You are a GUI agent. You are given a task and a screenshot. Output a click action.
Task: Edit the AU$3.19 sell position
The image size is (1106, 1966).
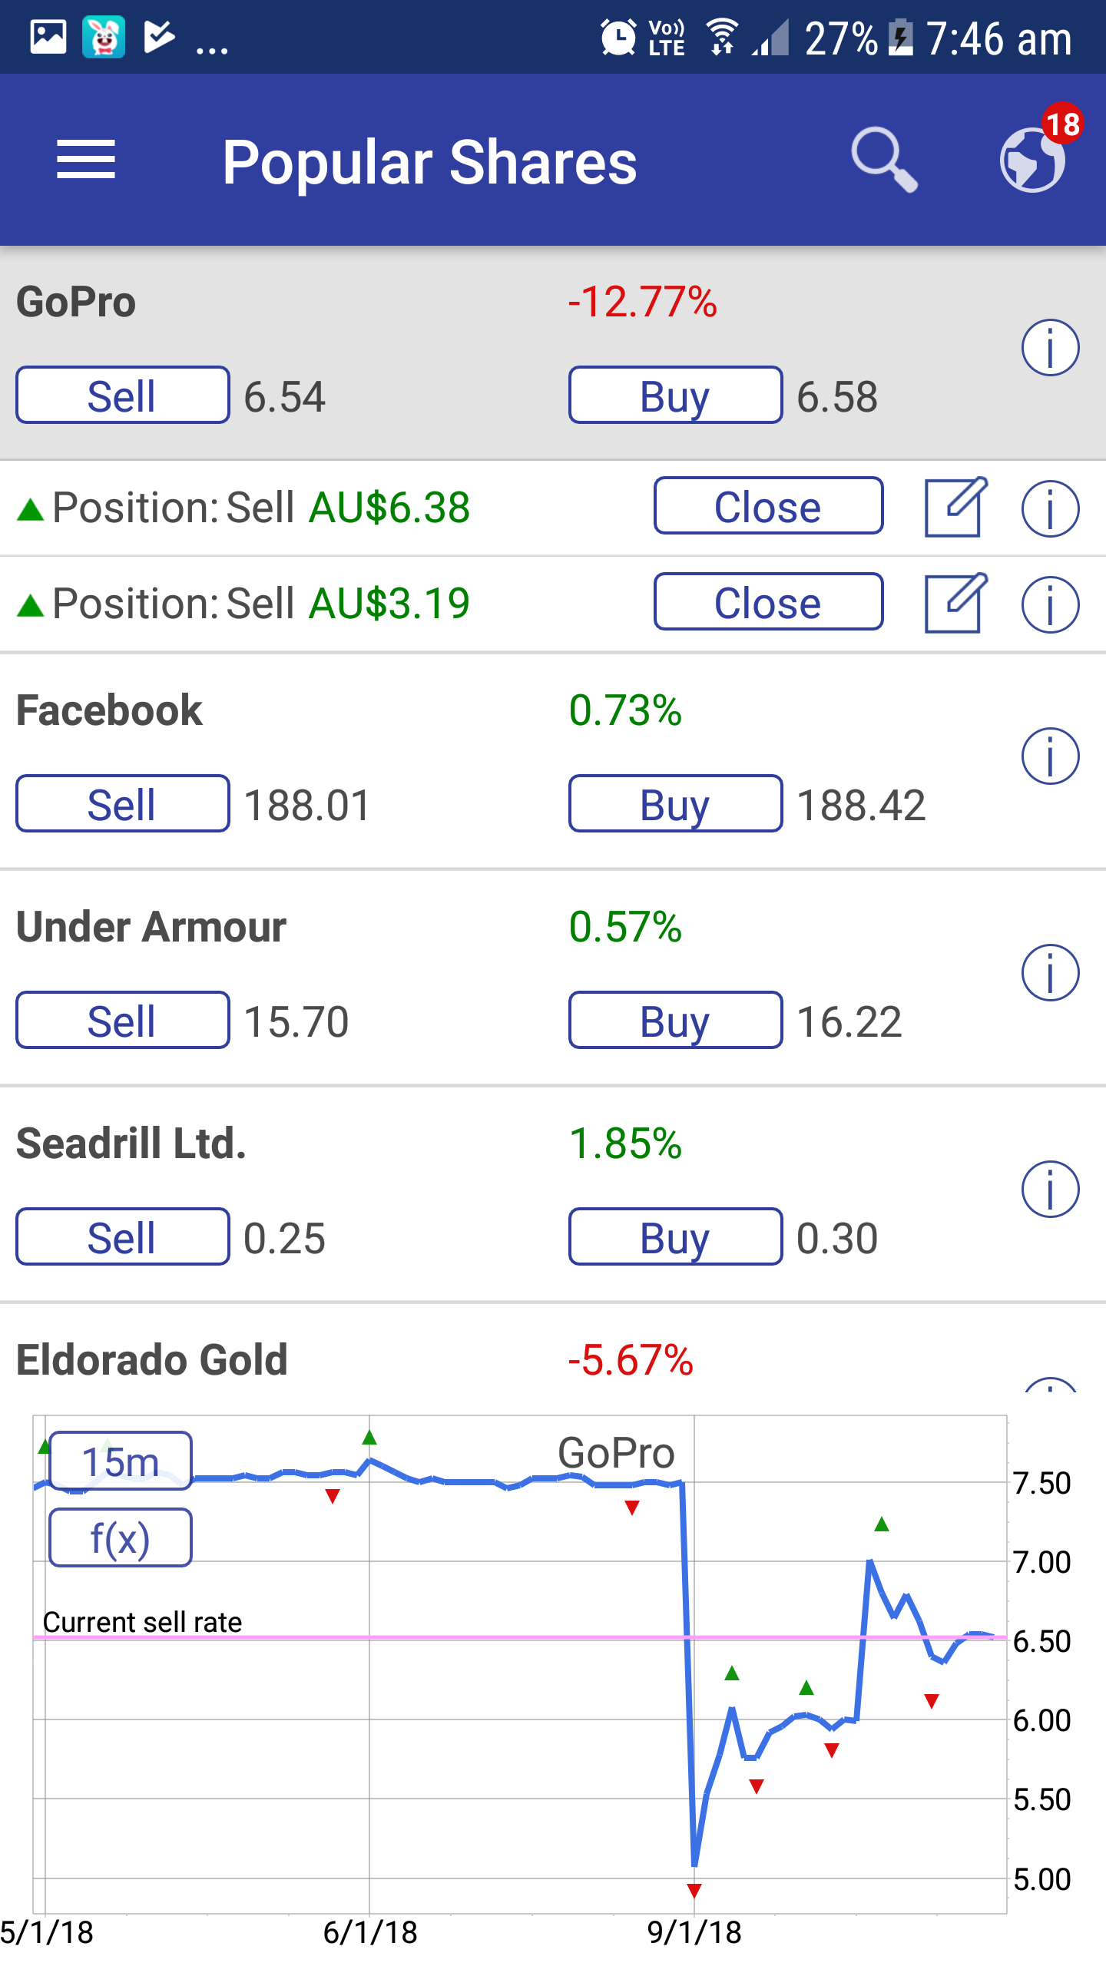955,604
